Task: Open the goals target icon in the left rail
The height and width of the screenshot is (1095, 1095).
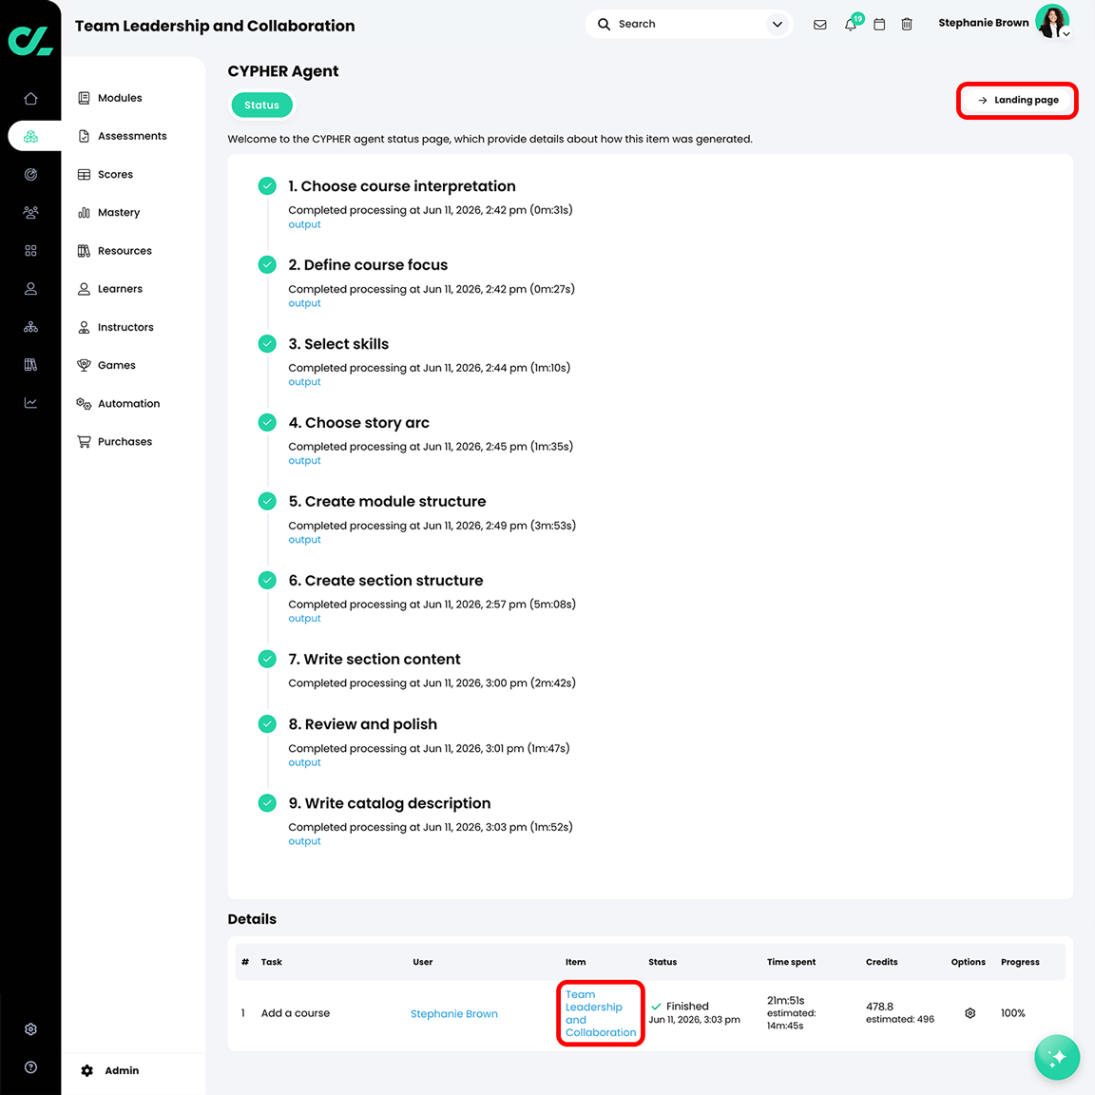Action: click(x=30, y=175)
